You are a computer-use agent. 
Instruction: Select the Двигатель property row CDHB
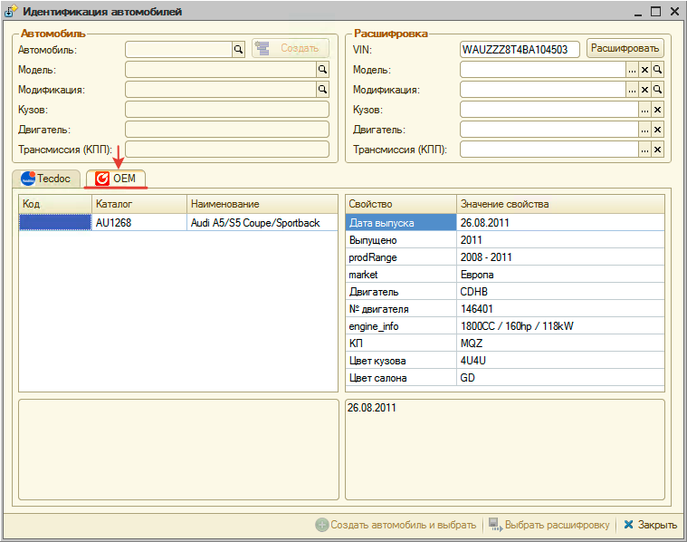tap(504, 292)
